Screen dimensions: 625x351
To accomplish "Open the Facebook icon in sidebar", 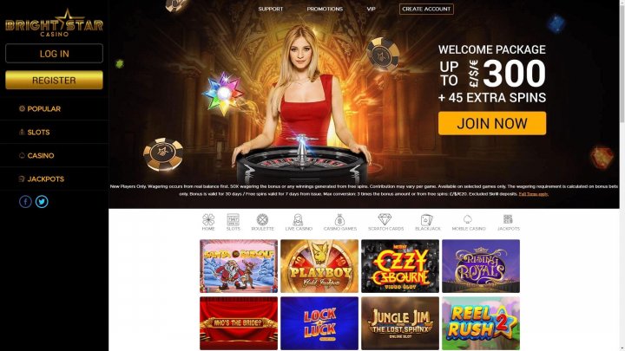I will 25,202.
